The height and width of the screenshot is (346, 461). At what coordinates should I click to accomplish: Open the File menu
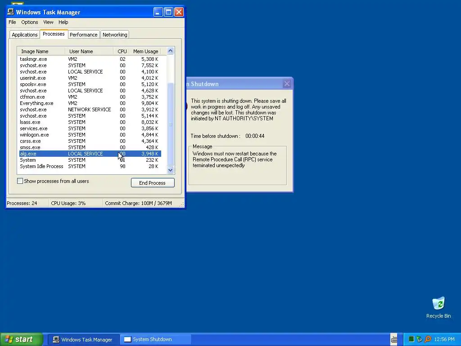(x=12, y=22)
